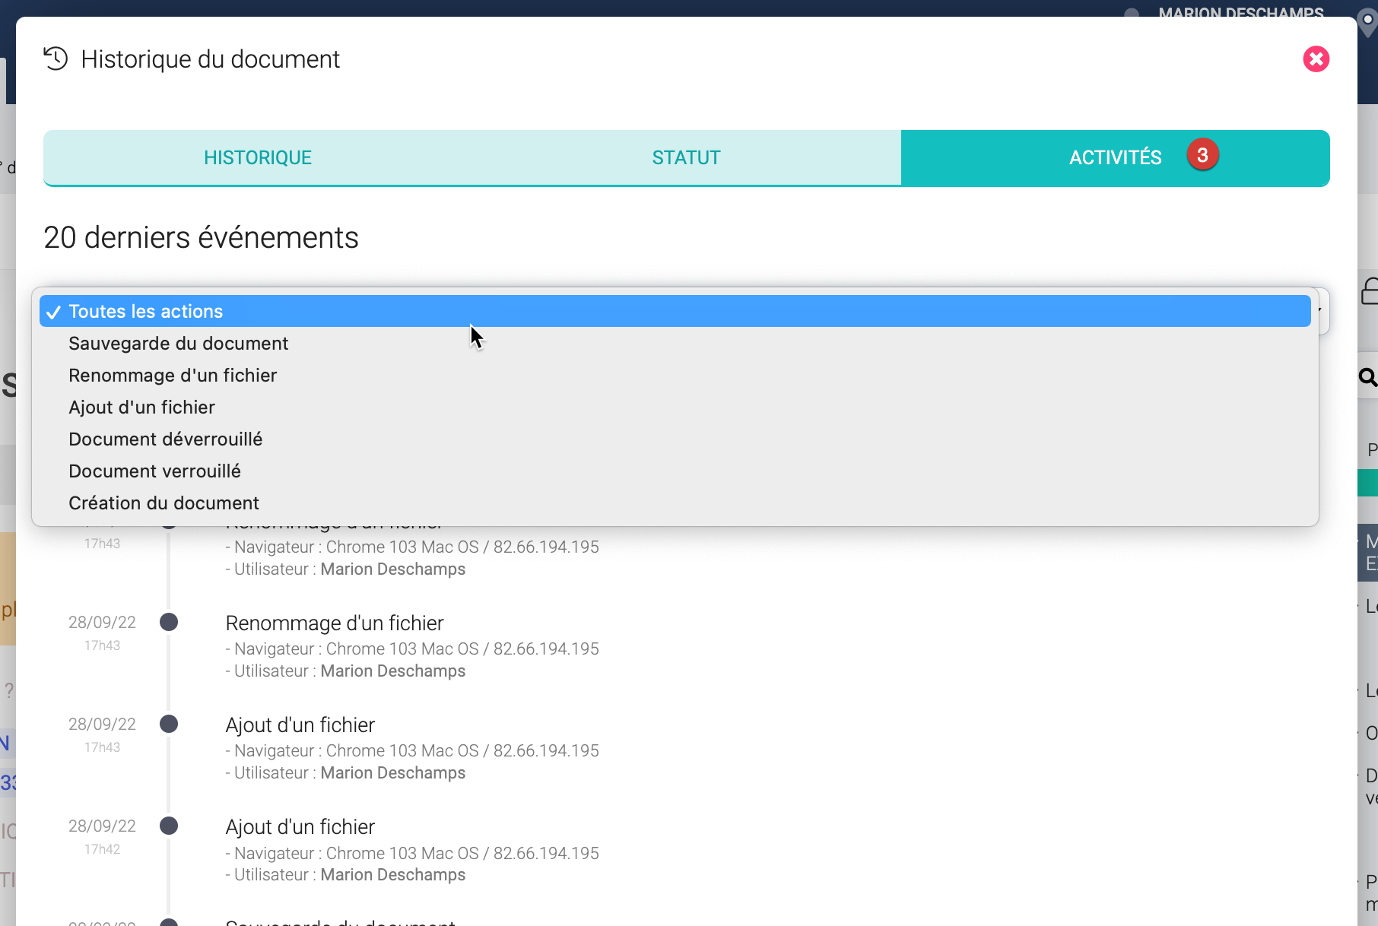Click the location pin icon top right

pos(1367,21)
